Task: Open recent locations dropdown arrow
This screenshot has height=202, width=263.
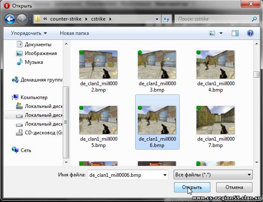Action: (x=30, y=19)
